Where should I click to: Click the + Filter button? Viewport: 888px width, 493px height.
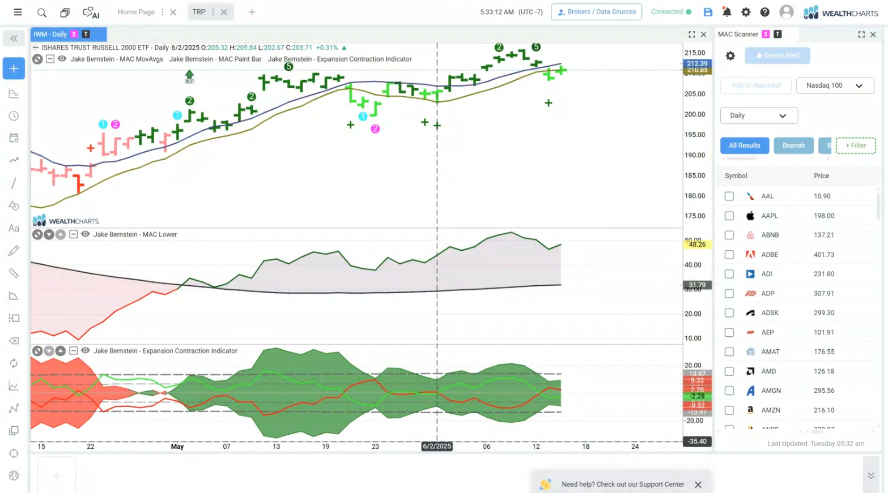click(x=855, y=145)
